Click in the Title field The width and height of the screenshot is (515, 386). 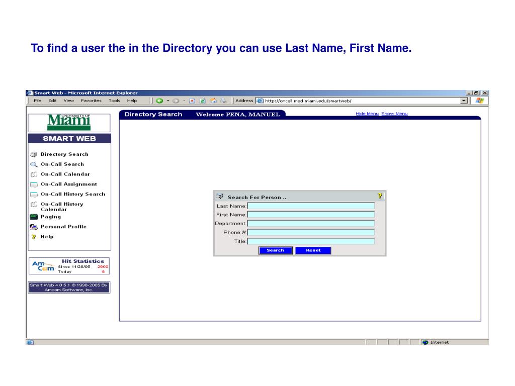point(311,241)
